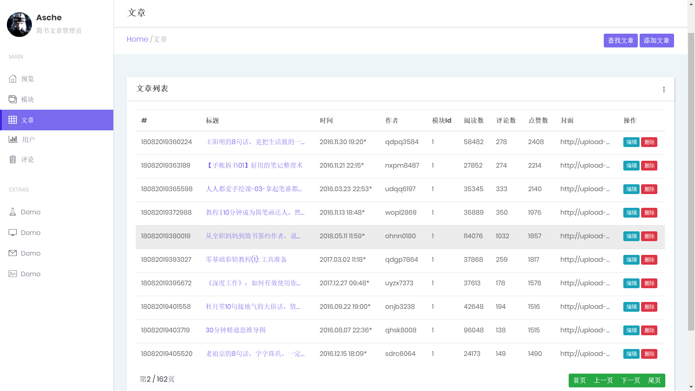Edit article 18082019395672
Screen dimensions: 695x391
pos(631,283)
